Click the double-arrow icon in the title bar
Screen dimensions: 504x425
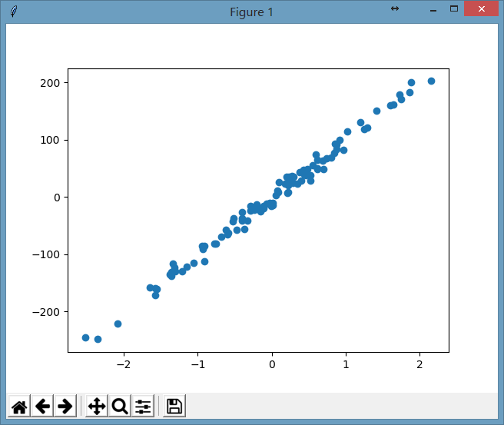395,8
